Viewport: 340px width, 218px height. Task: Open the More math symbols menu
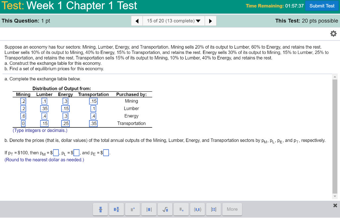232,209
